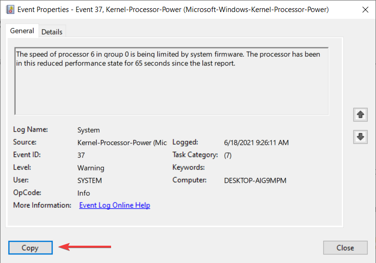Click the Kernel-Processor-Power source value
The width and height of the screenshot is (376, 263).
coord(122,143)
